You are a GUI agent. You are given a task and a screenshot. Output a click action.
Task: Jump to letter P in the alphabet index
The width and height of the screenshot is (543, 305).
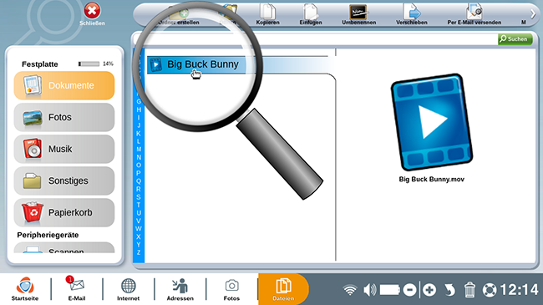[x=139, y=173]
